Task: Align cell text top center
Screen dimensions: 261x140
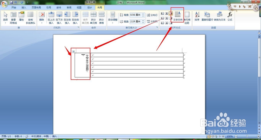Action: (x=167, y=14)
